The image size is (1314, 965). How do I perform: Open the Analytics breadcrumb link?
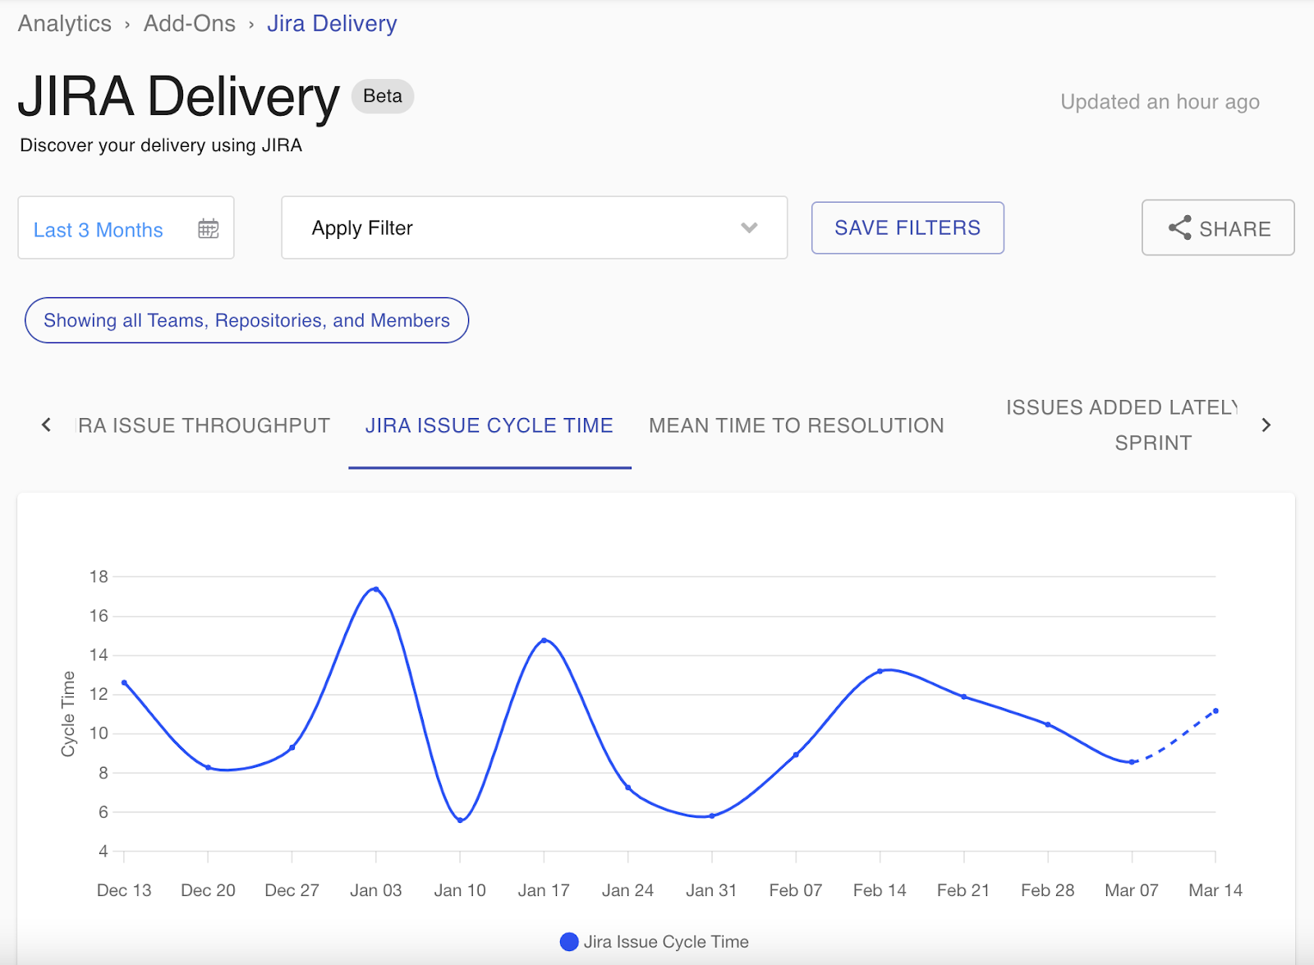click(x=65, y=23)
